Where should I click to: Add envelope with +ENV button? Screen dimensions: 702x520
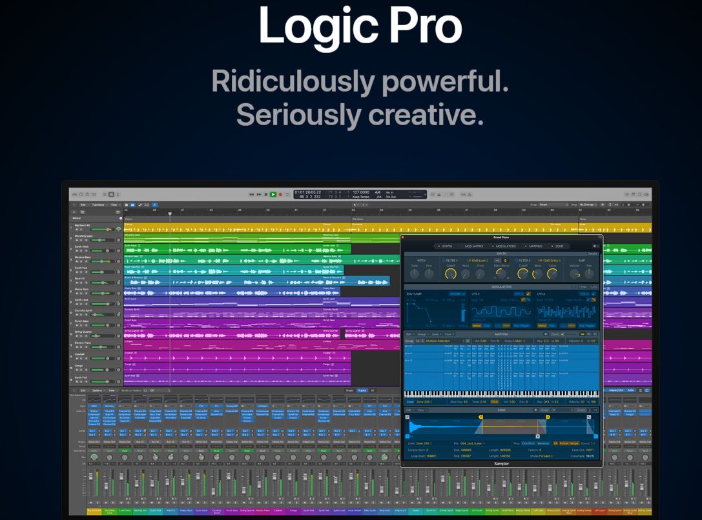tap(582, 286)
